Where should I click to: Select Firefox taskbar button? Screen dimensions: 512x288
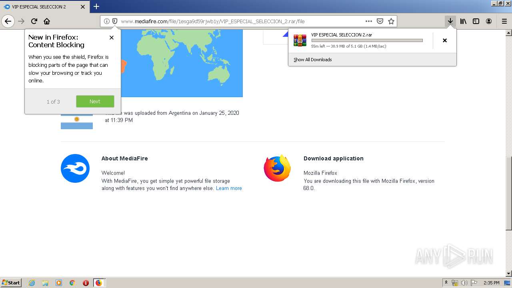click(99, 283)
